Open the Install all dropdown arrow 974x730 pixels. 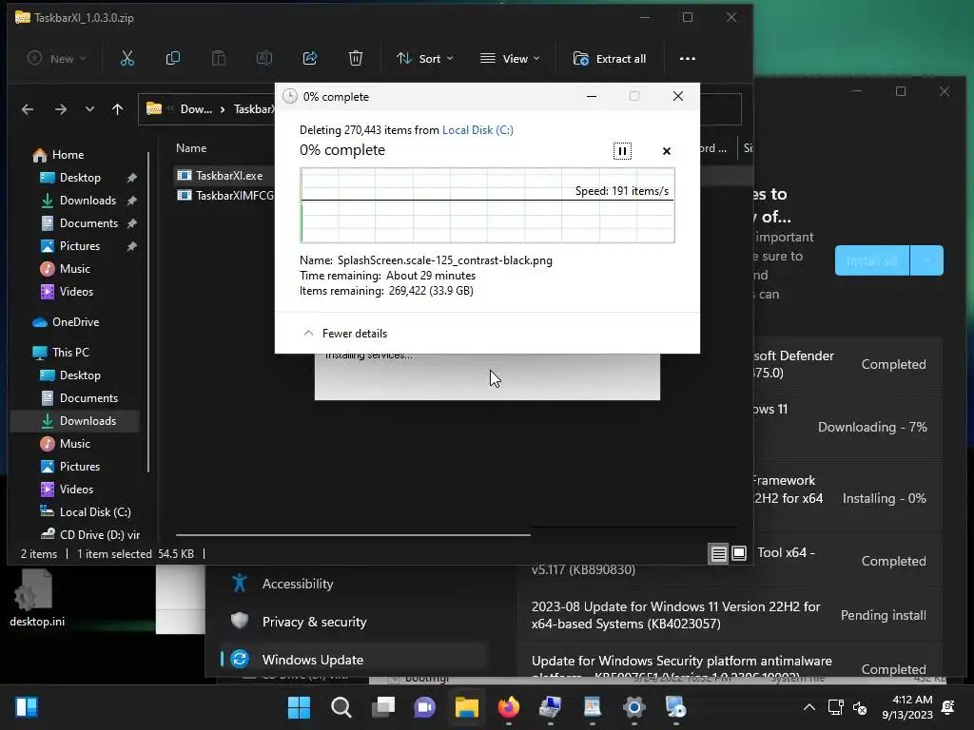[926, 260]
